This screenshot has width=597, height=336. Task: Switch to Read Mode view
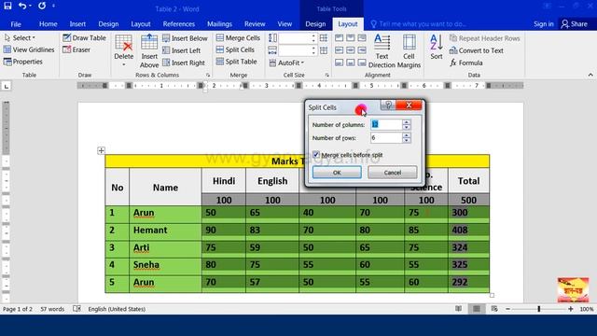coord(458,309)
